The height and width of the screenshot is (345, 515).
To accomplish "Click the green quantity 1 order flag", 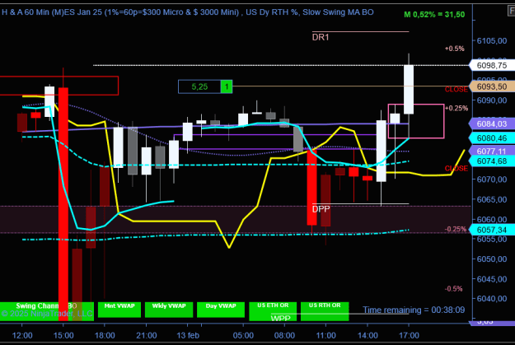I will coord(227,86).
